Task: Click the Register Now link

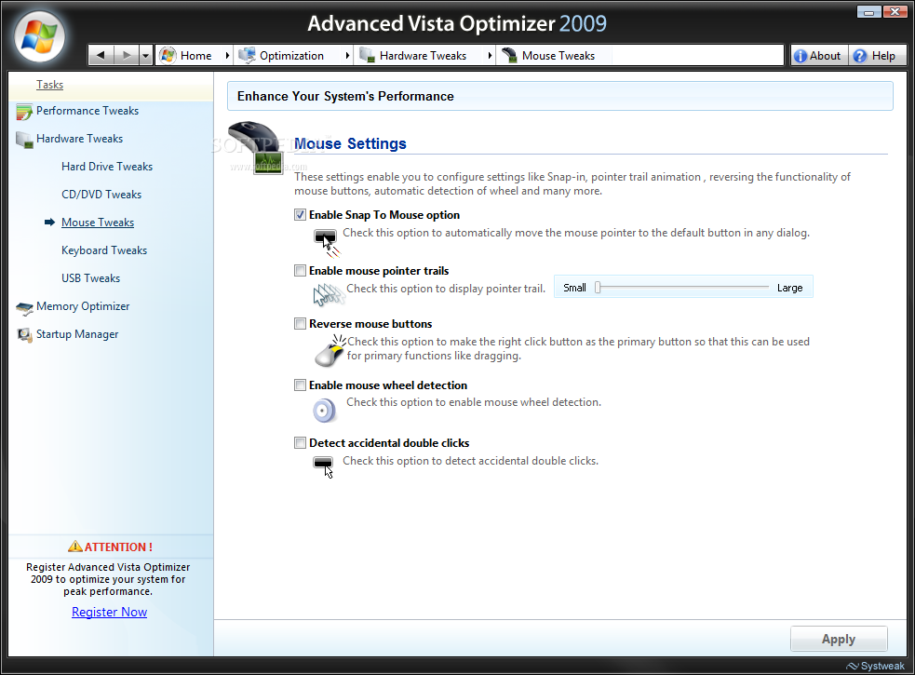Action: click(109, 612)
